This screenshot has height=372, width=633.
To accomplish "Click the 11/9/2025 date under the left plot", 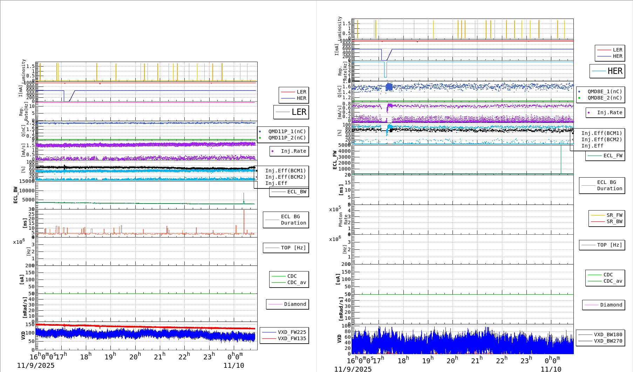I will point(36,365).
